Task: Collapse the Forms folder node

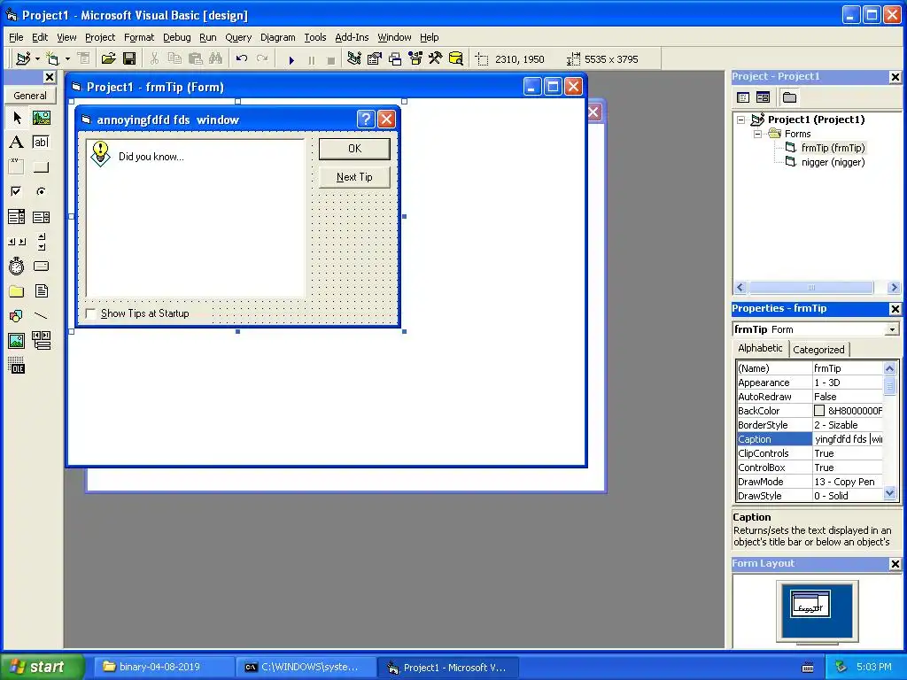Action: pos(757,135)
